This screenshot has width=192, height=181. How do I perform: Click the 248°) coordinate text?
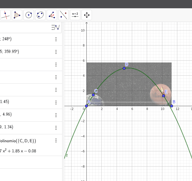tap(7, 39)
